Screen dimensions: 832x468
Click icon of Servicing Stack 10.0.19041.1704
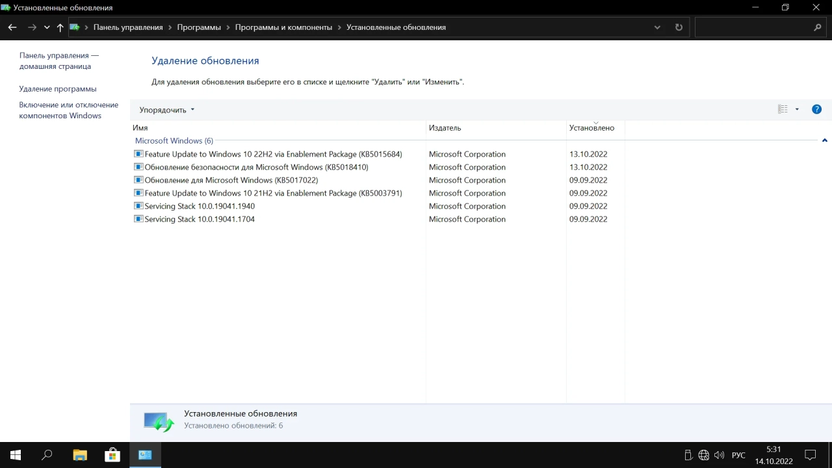138,219
